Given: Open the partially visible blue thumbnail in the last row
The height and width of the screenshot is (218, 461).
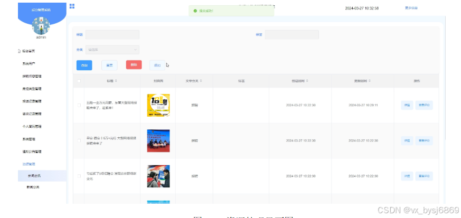Looking at the screenshot, I should click(x=158, y=202).
